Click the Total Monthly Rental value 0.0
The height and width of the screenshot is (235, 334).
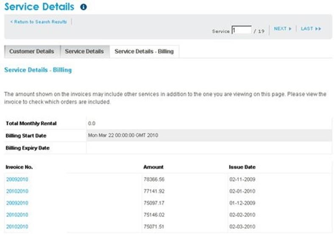click(92, 123)
